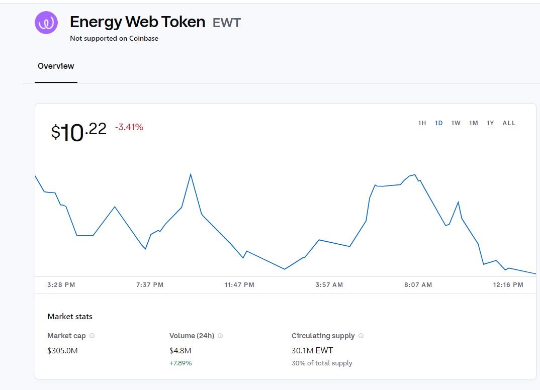Click the Energy Web Token title text
The height and width of the screenshot is (390, 540).
coord(137,22)
